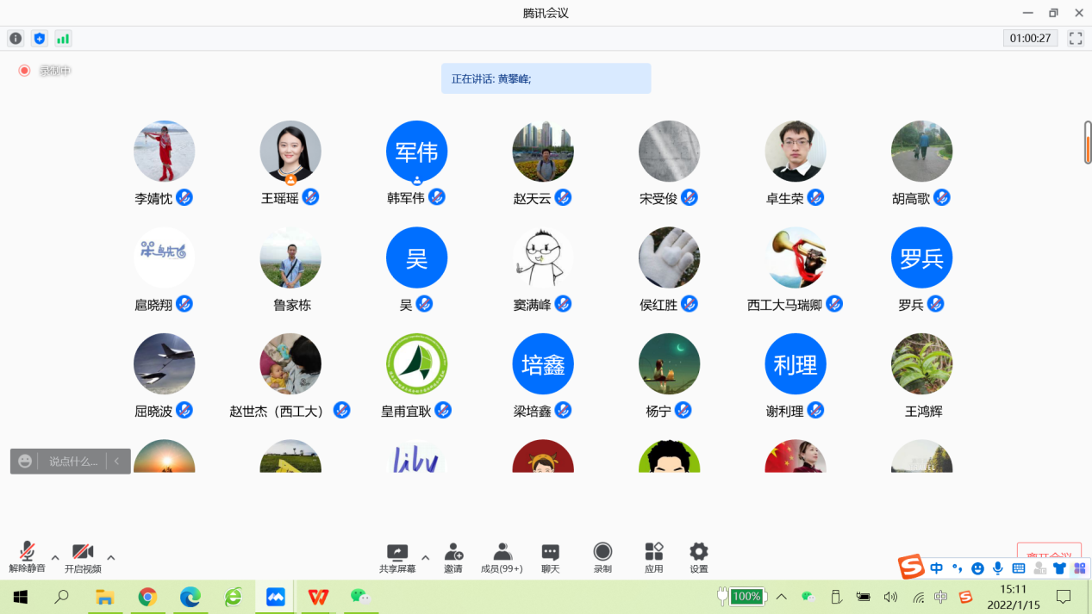Collapse the 说点什么 chat bar arrow
This screenshot has width=1092, height=614.
117,462
